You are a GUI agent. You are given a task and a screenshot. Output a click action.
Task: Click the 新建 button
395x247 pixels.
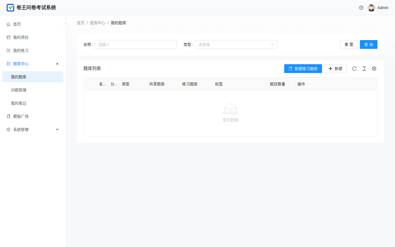click(x=335, y=69)
